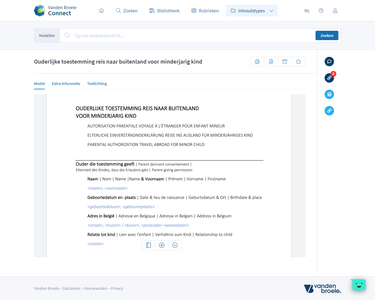Open the Vanden Broele footer link

coord(46,288)
